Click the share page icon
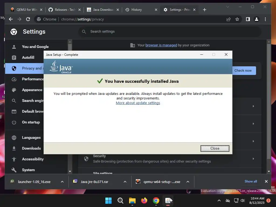Viewport: 276px width, 207px height. (x=229, y=19)
